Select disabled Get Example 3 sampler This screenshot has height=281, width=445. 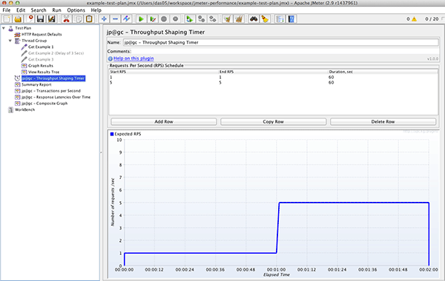(x=41, y=59)
